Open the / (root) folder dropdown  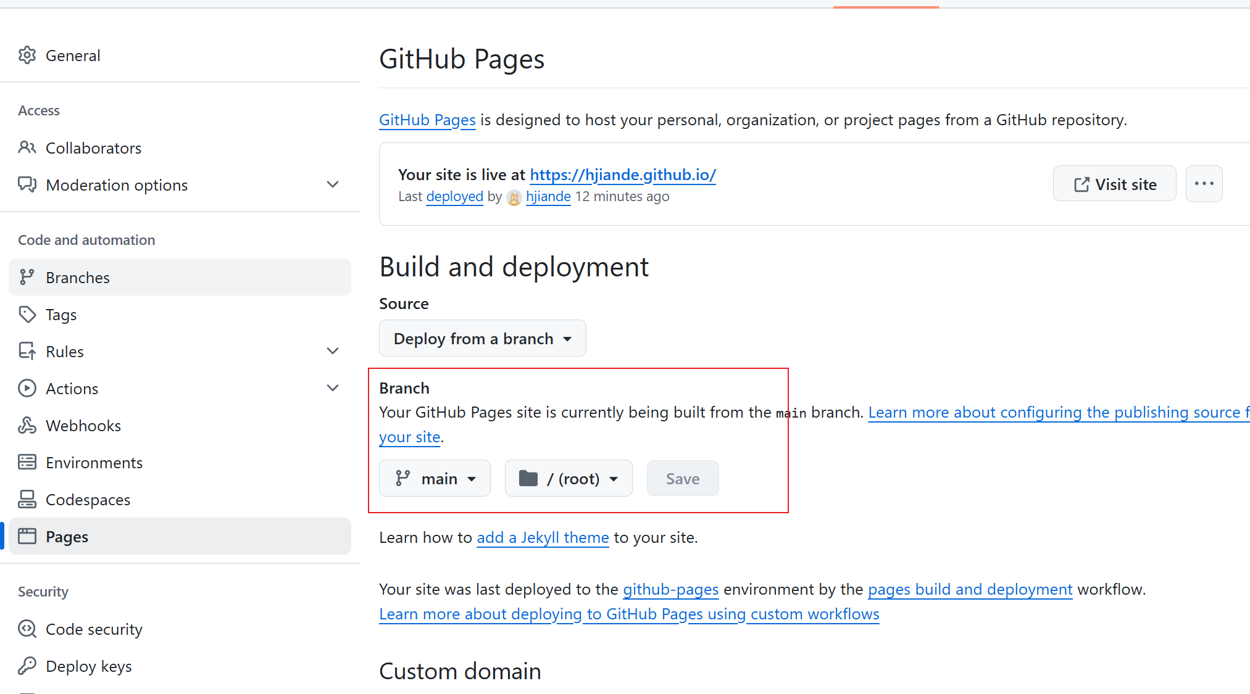pyautogui.click(x=568, y=479)
